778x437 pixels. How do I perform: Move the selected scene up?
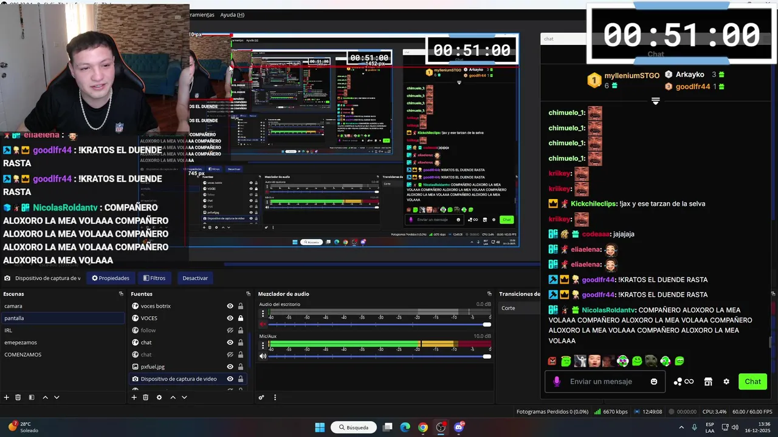(45, 398)
